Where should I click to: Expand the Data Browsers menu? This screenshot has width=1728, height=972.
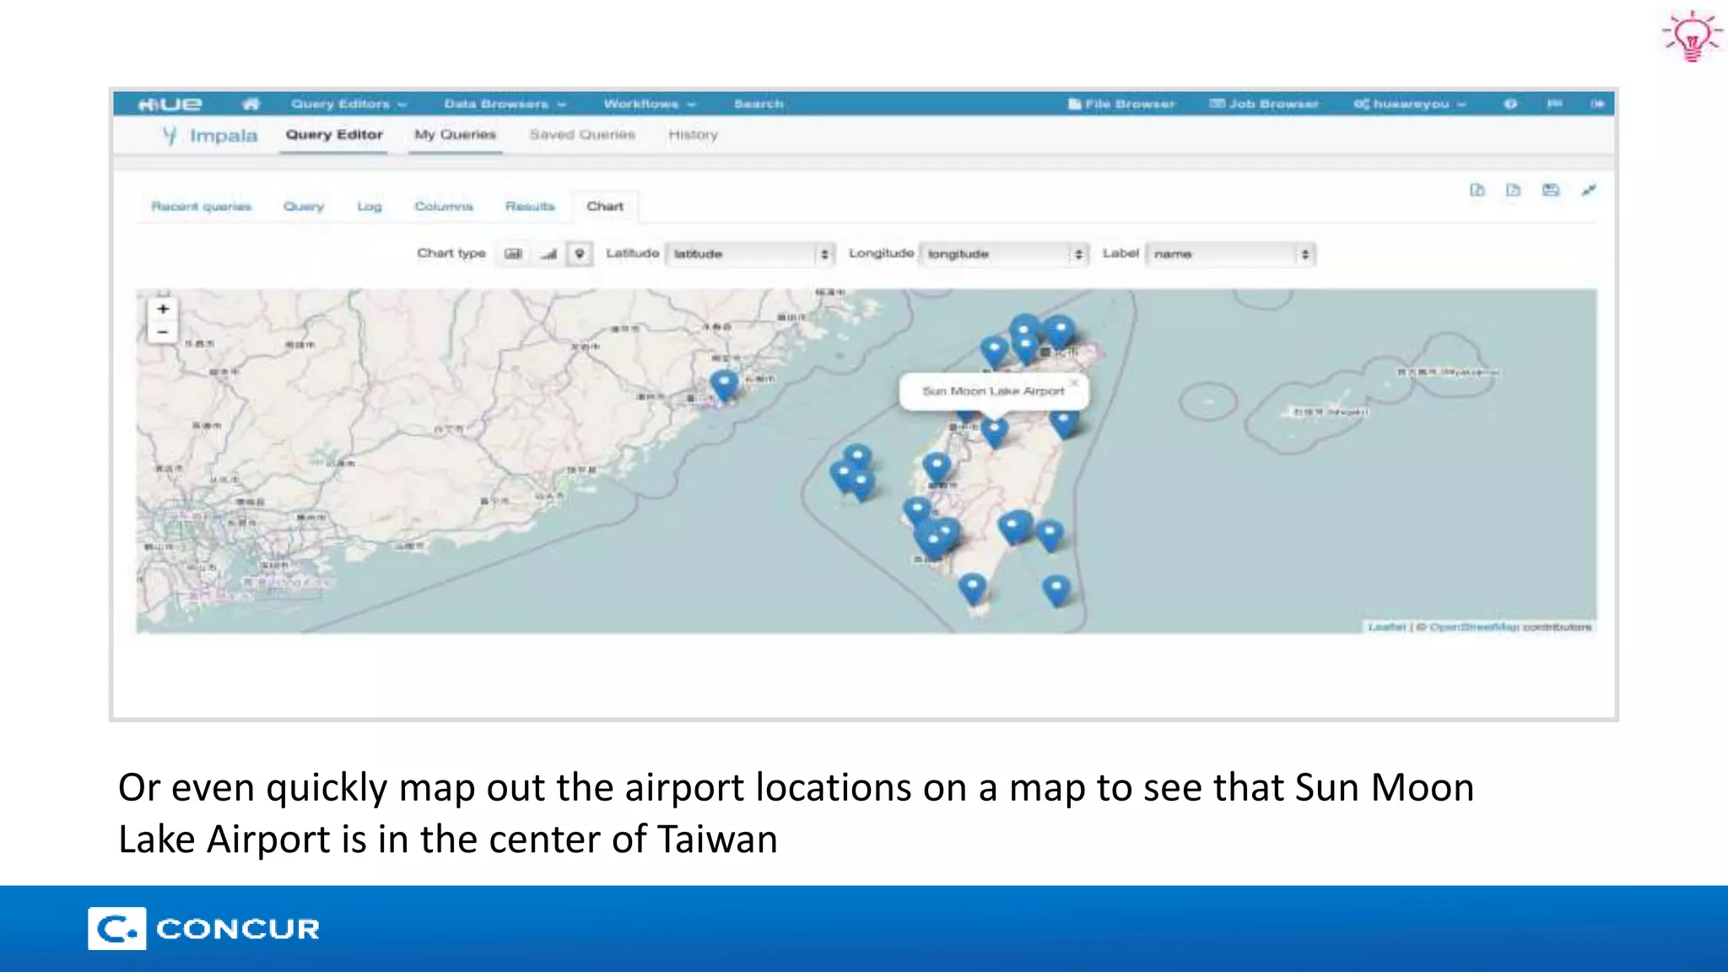point(505,104)
